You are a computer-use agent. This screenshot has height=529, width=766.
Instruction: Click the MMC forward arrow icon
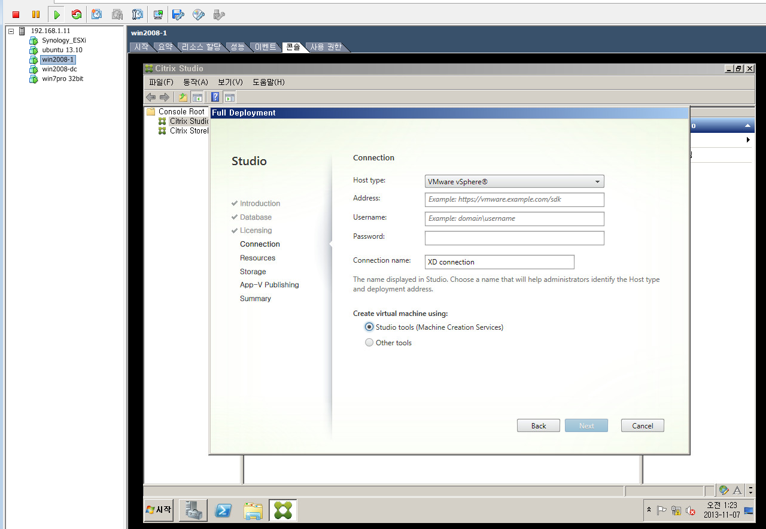coord(164,97)
